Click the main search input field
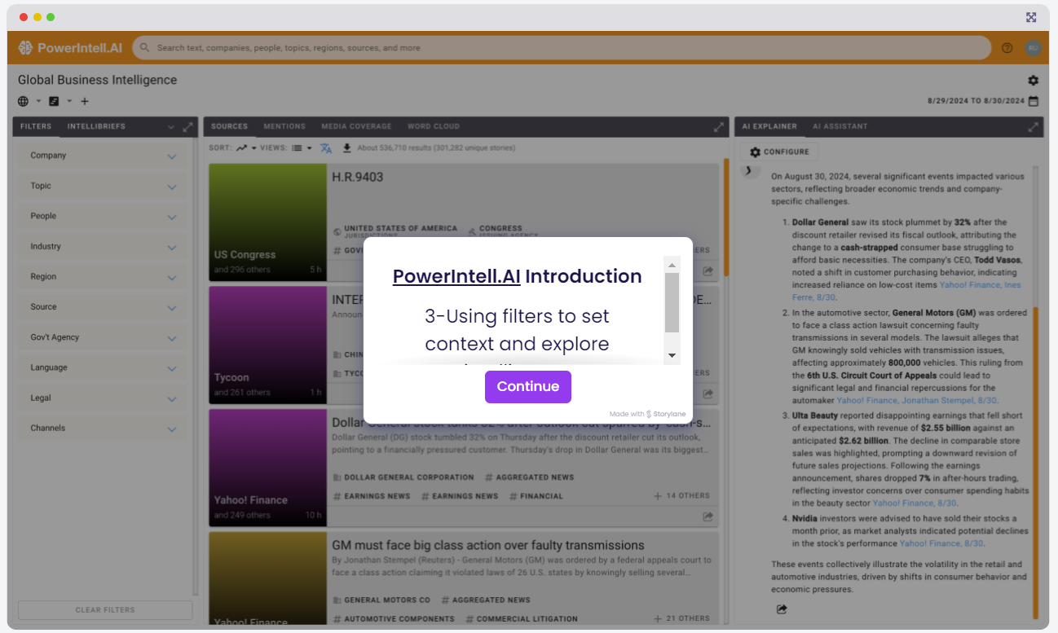The width and height of the screenshot is (1058, 633). click(x=562, y=48)
